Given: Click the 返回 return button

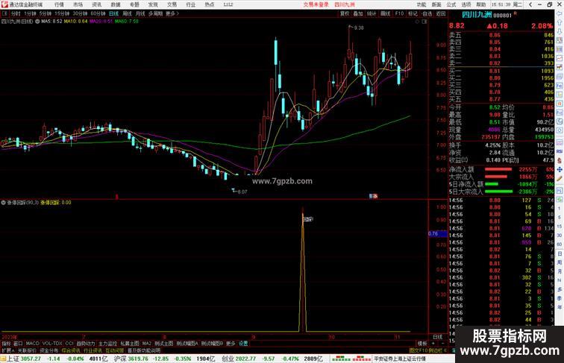Looking at the screenshot, I should 441,13.
